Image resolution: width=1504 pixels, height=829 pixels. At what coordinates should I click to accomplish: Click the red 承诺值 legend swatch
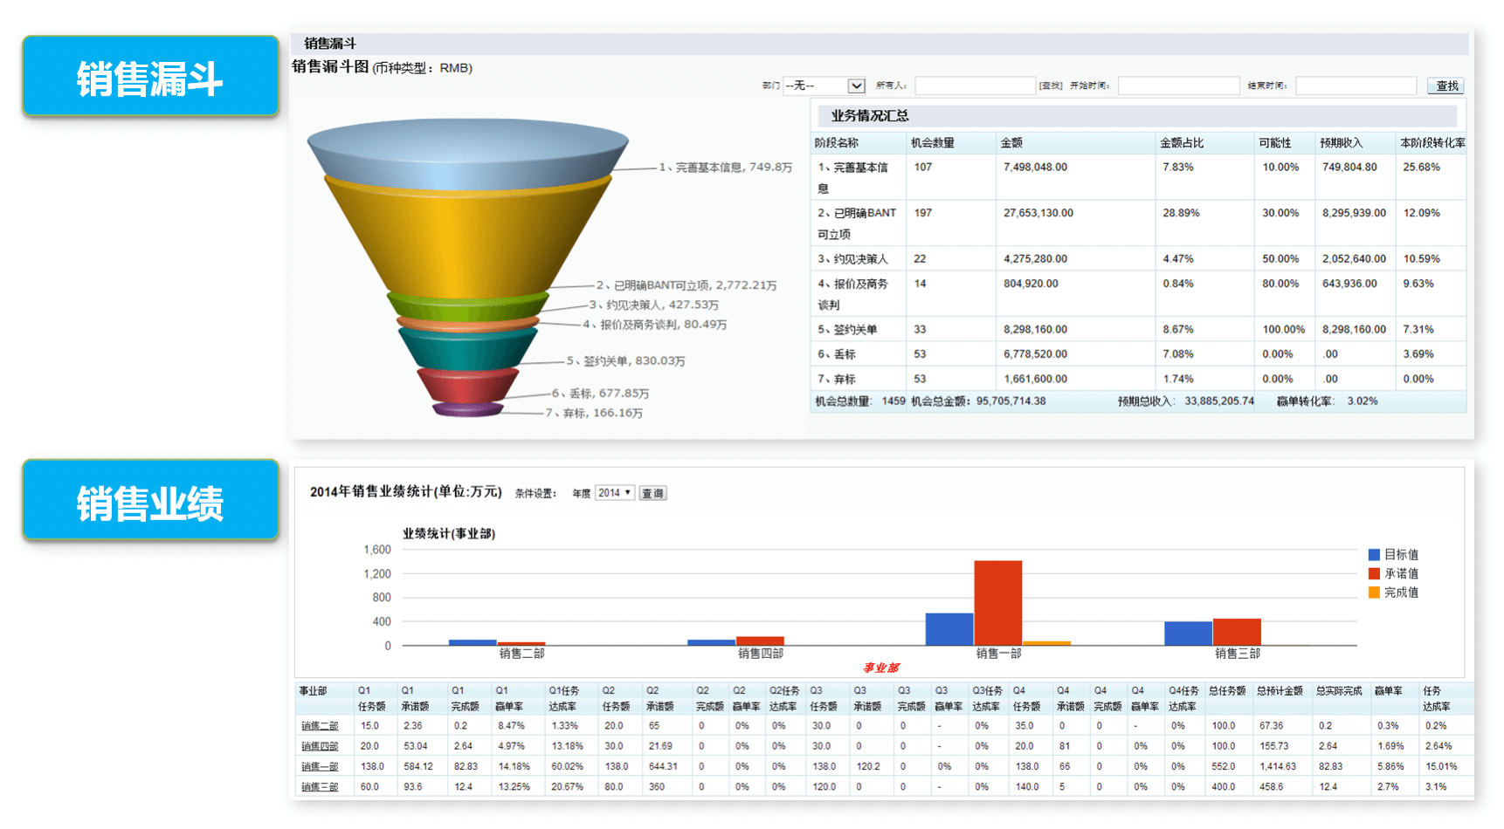pyautogui.click(x=1374, y=573)
